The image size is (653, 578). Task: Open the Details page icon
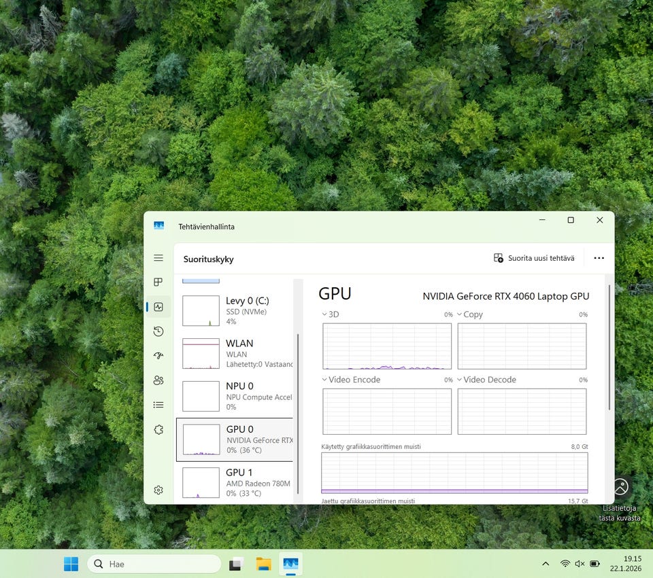[158, 405]
